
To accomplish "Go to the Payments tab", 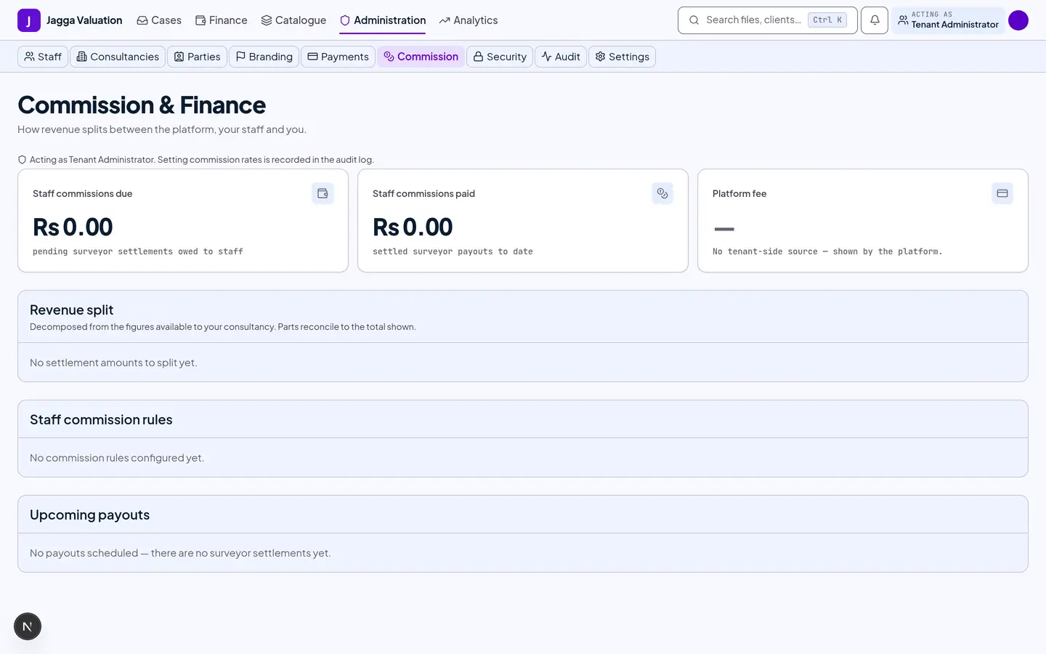I will 338,57.
